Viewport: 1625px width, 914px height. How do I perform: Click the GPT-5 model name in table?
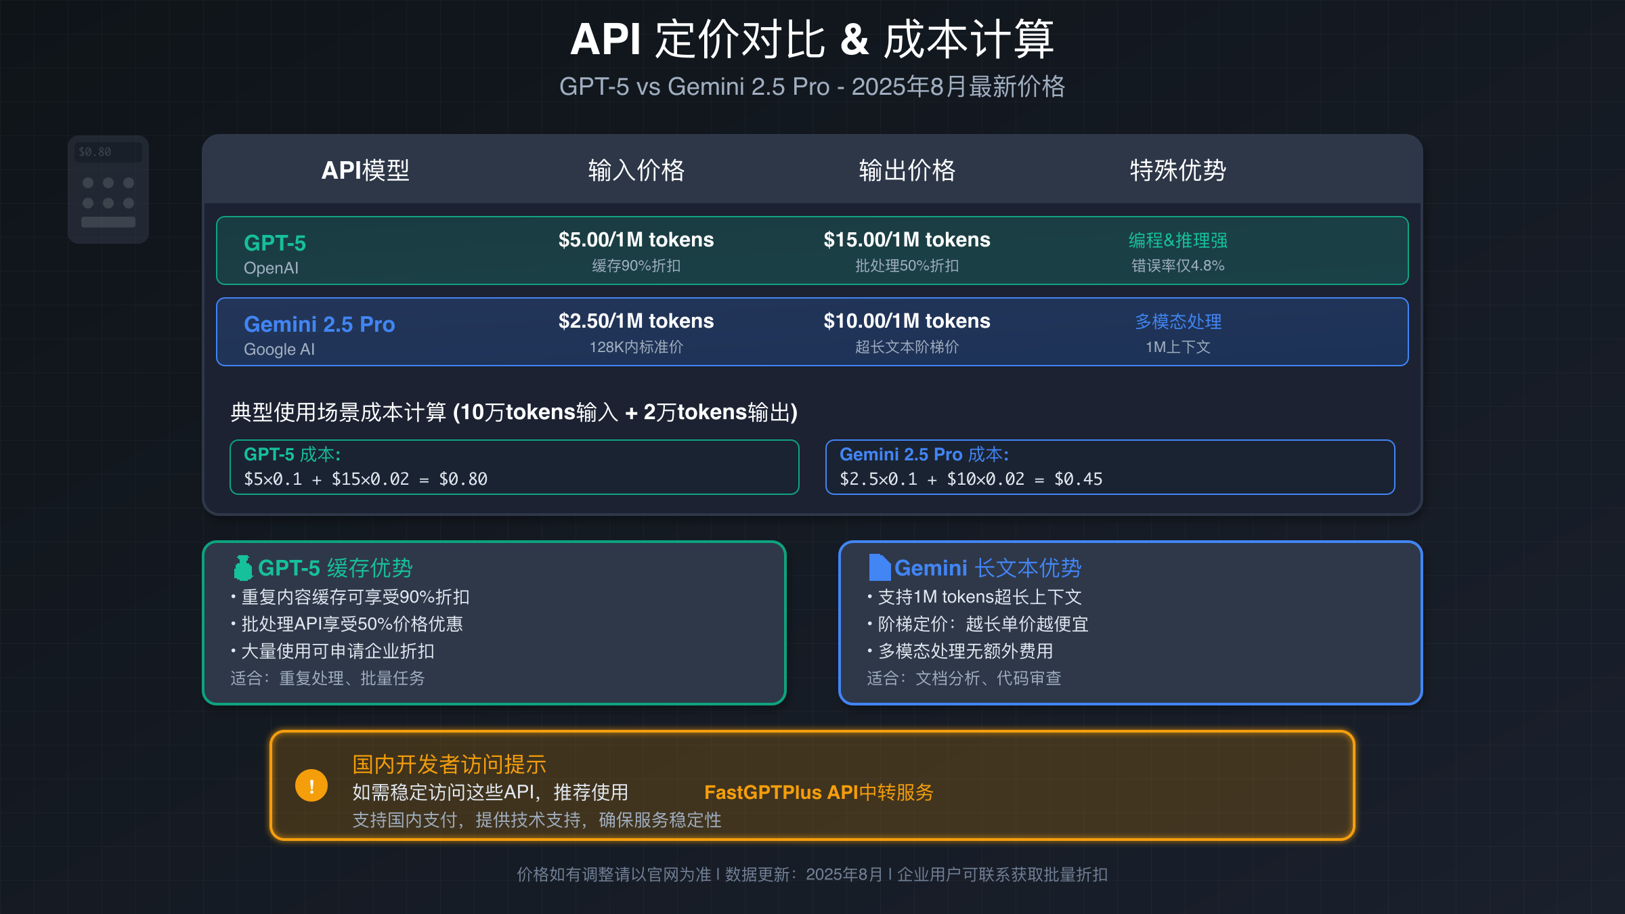(x=275, y=243)
